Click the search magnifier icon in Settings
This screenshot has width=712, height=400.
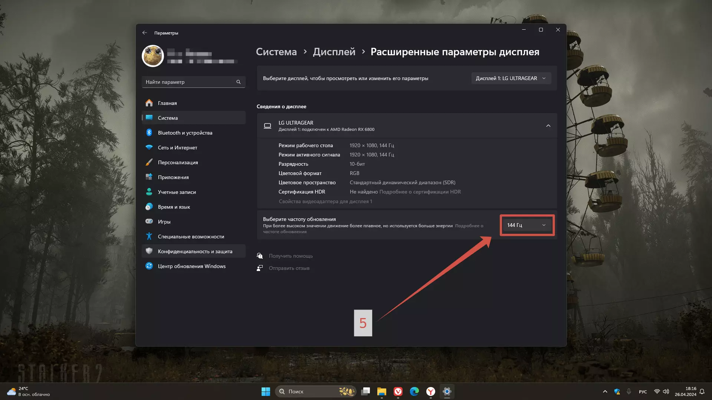point(239,82)
